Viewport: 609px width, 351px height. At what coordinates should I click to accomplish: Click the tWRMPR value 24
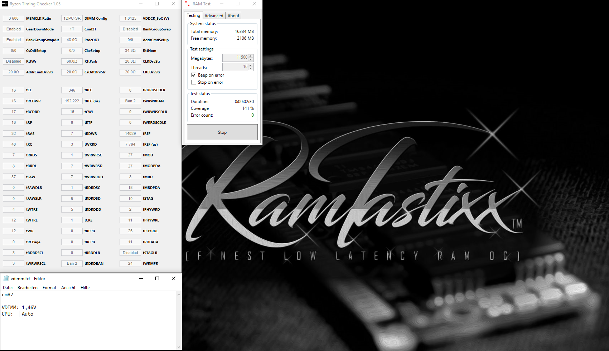(130, 263)
